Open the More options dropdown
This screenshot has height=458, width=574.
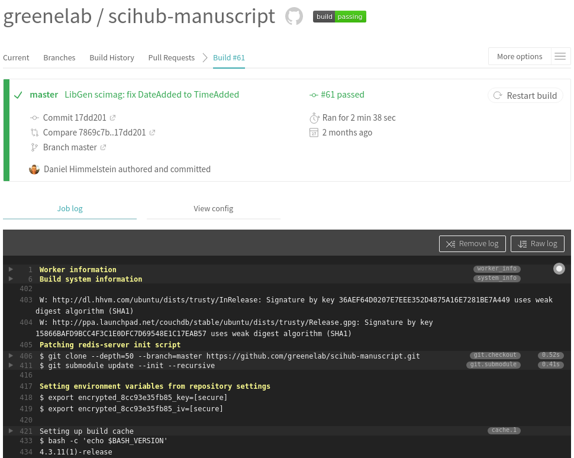click(520, 56)
